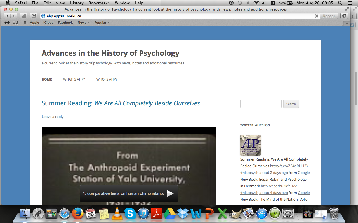This screenshot has width=358, height=223.
Task: Play the comparative tests chimp video
Action: tap(170, 193)
